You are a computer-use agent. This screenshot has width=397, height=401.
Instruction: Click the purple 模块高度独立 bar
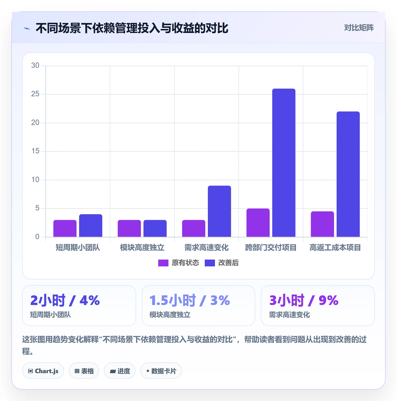click(129, 228)
